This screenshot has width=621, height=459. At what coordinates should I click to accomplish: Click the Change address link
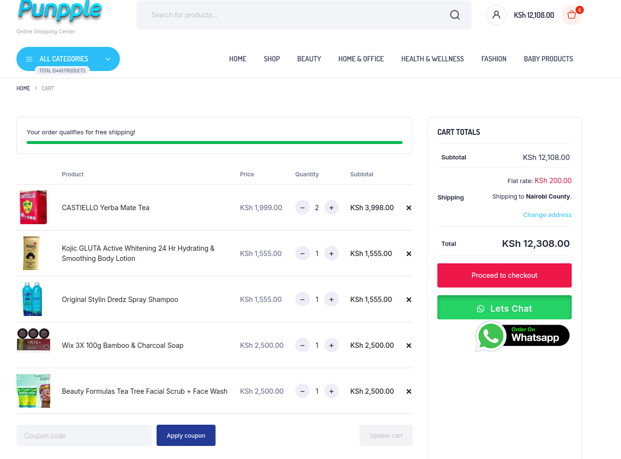pos(548,215)
